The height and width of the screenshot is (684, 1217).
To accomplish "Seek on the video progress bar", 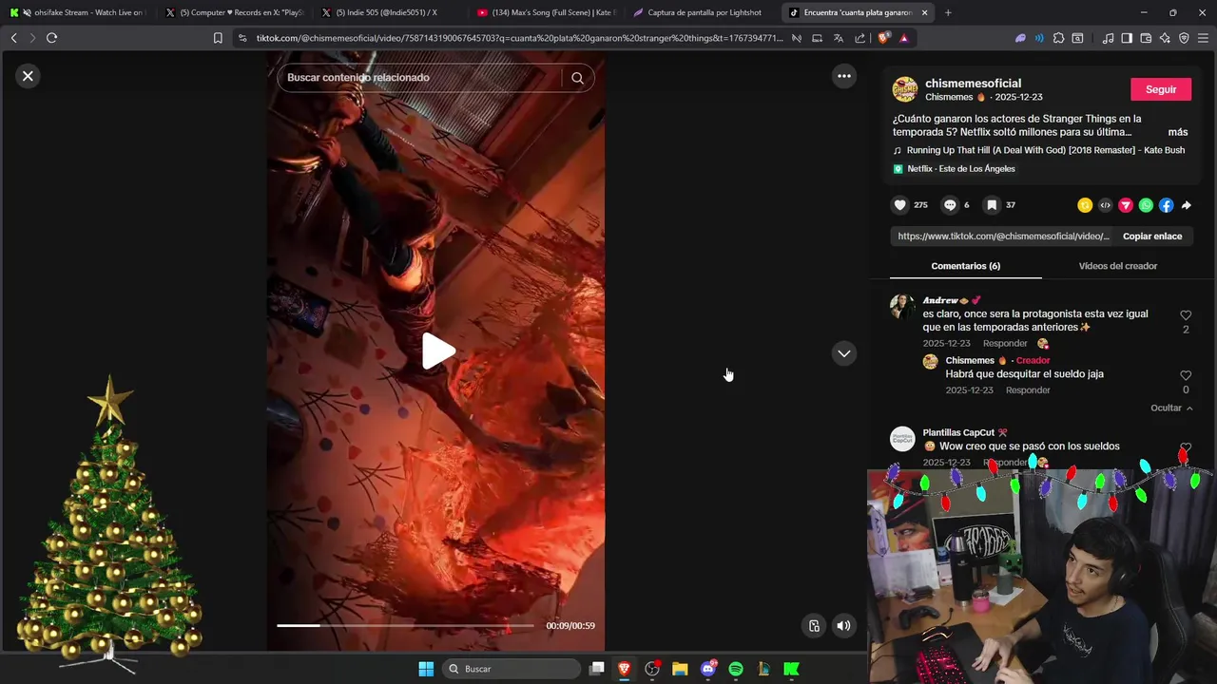I will tap(405, 625).
